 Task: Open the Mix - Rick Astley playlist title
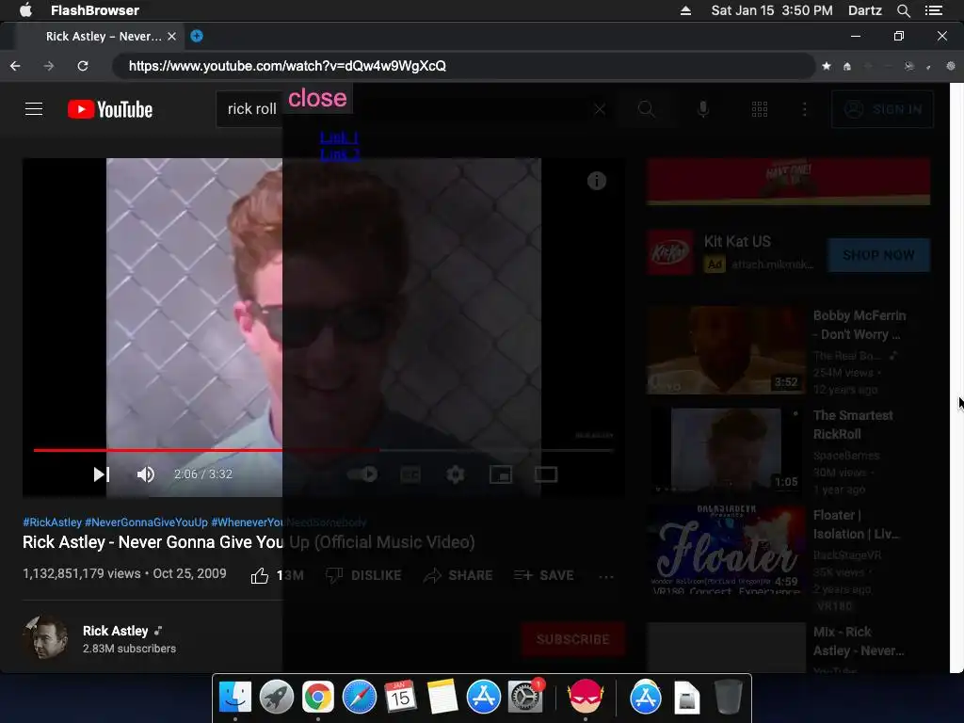tap(859, 641)
